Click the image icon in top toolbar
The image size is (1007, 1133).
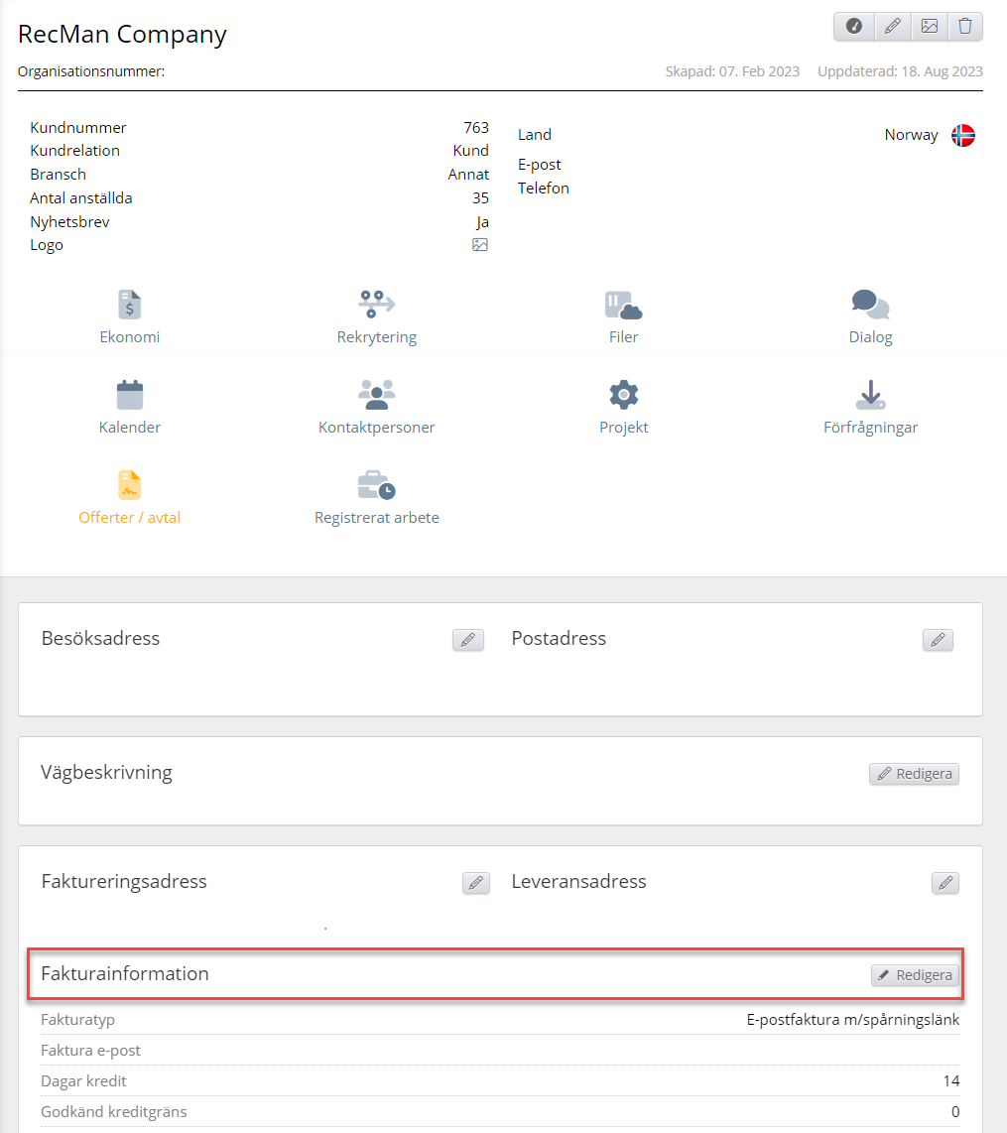(929, 27)
